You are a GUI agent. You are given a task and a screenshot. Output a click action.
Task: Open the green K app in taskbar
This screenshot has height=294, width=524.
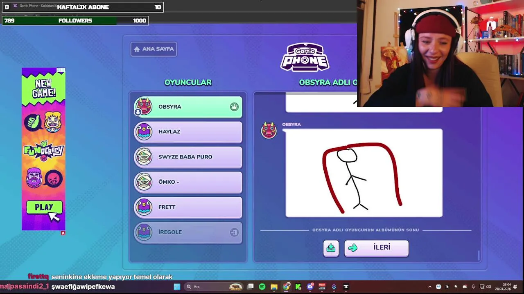pos(298,287)
